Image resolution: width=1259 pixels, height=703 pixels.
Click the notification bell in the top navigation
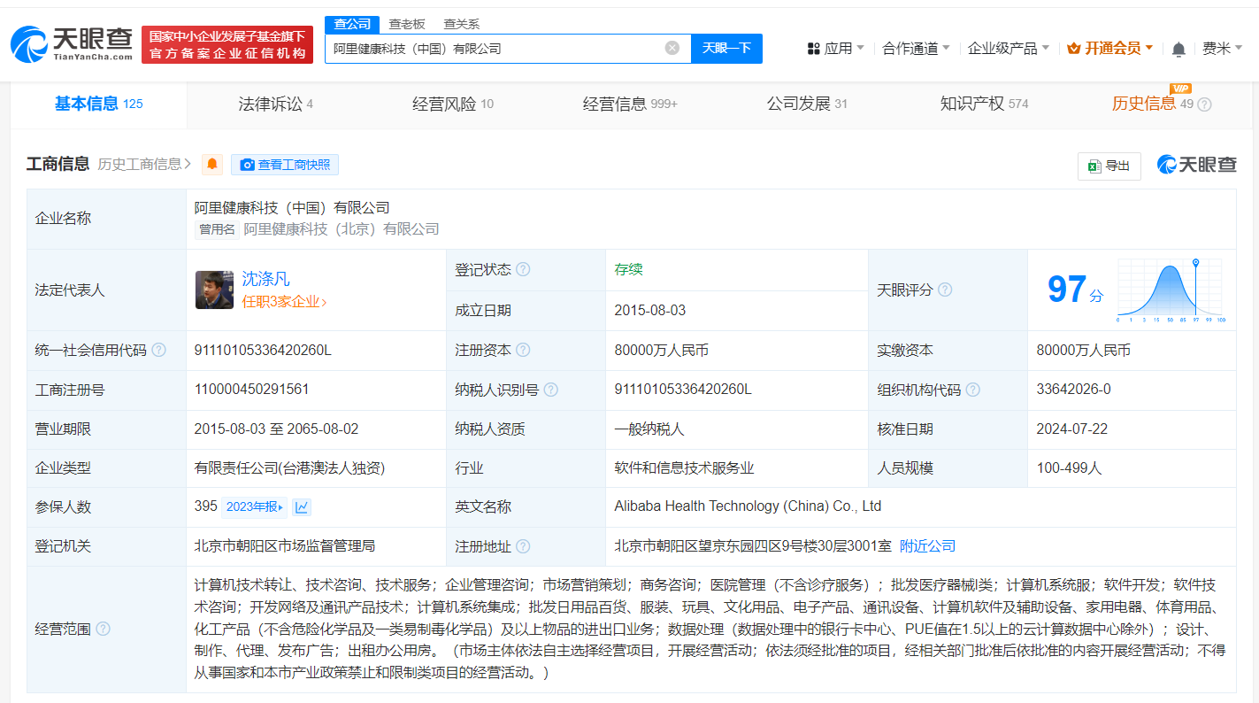(1178, 49)
